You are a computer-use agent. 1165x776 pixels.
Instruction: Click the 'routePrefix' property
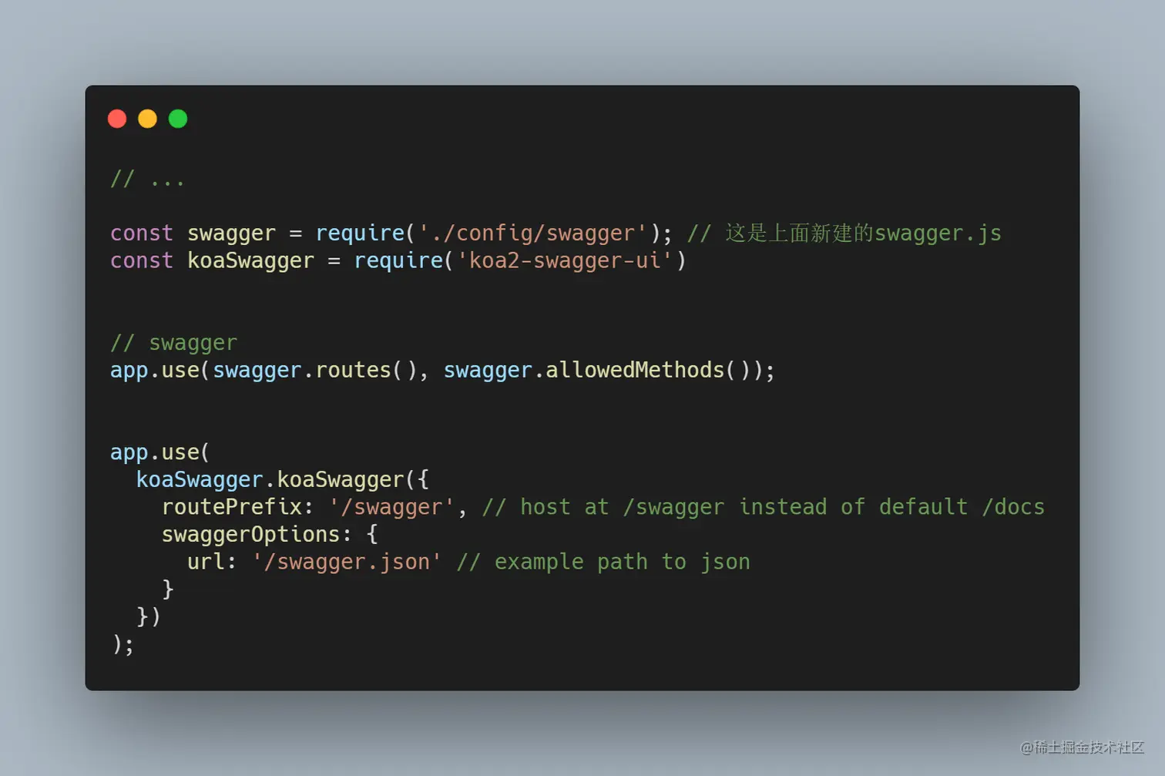tap(232, 506)
